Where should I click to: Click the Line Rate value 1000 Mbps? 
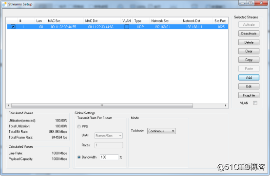coord(59,153)
